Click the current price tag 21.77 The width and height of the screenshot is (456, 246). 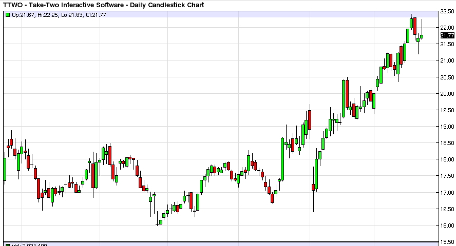pos(447,35)
